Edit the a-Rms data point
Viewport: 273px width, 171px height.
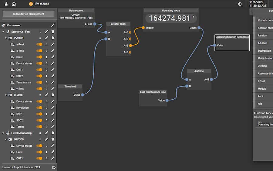pos(53,50)
